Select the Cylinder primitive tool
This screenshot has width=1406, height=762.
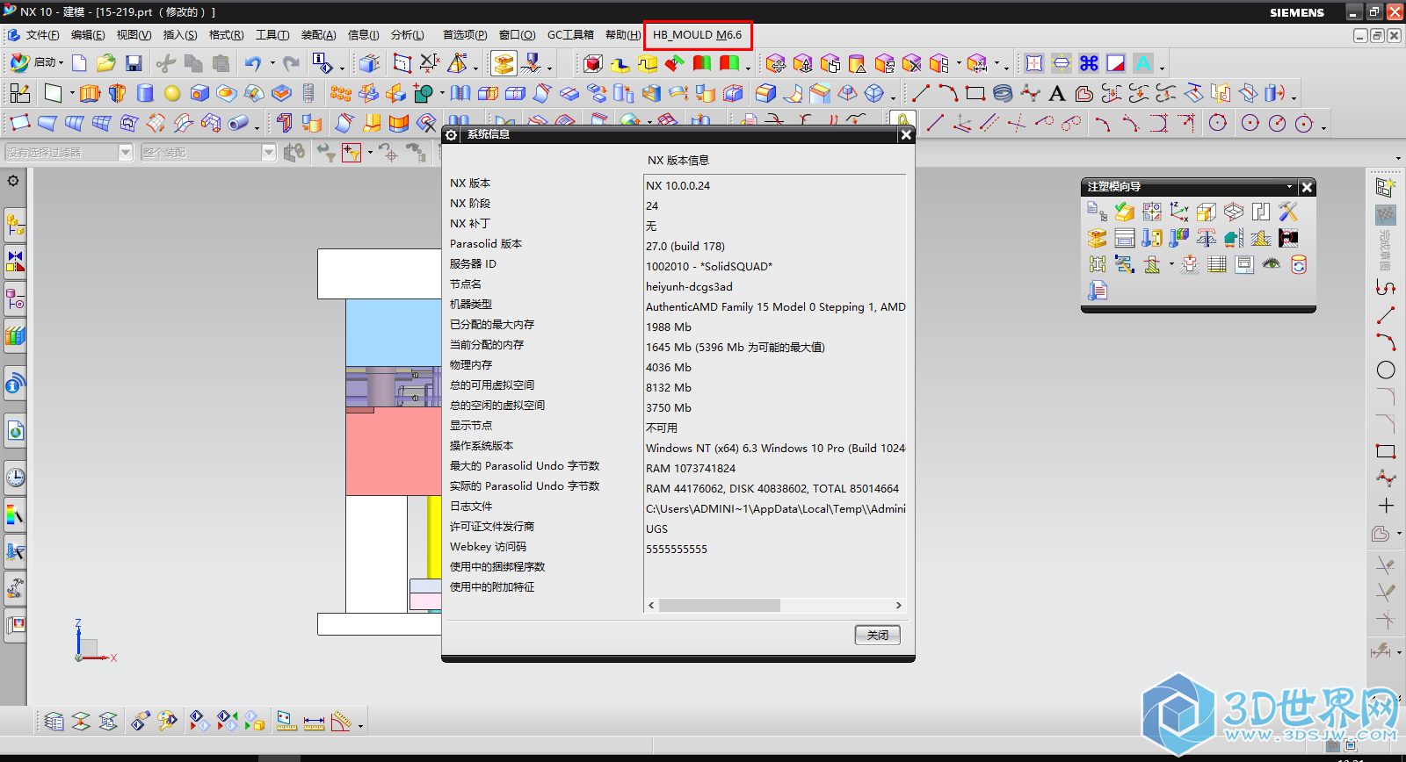coord(146,93)
